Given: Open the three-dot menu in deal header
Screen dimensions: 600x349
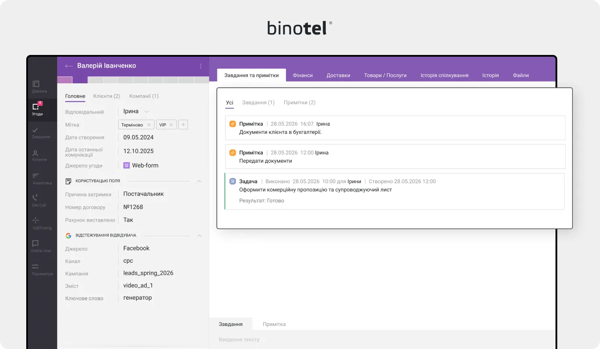Looking at the screenshot, I should point(201,66).
